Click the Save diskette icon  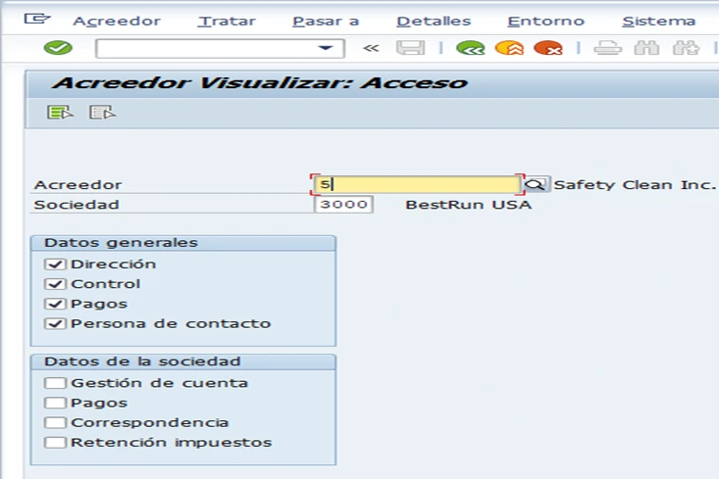point(410,48)
